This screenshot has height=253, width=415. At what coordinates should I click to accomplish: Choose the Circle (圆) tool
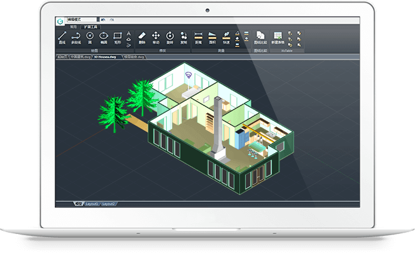pyautogui.click(x=90, y=38)
